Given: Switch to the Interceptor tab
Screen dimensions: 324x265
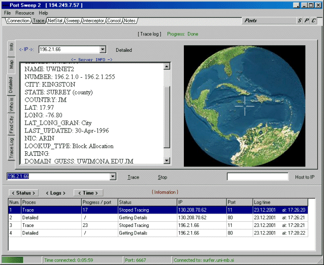Looking at the screenshot, I should pos(93,21).
